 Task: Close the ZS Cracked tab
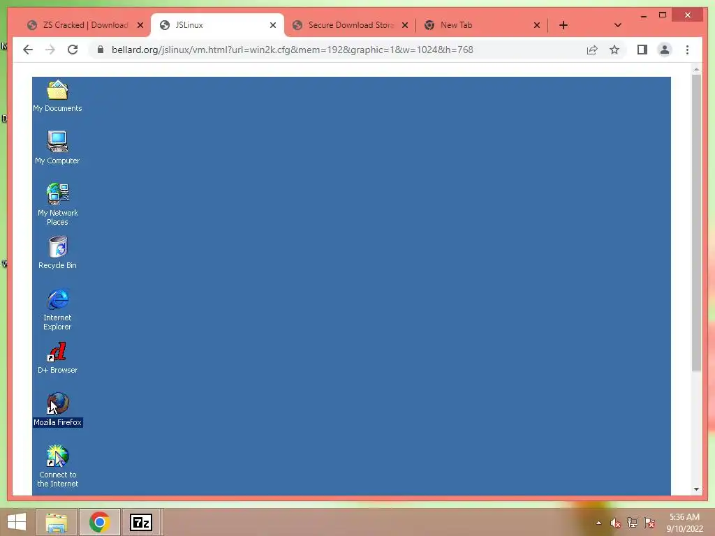140,25
